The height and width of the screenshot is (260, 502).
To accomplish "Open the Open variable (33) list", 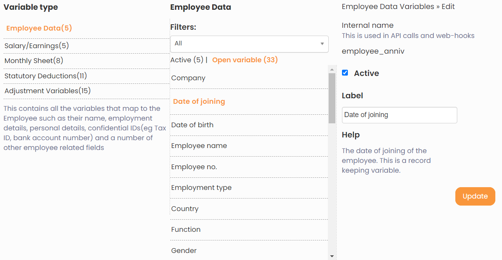I will [245, 60].
